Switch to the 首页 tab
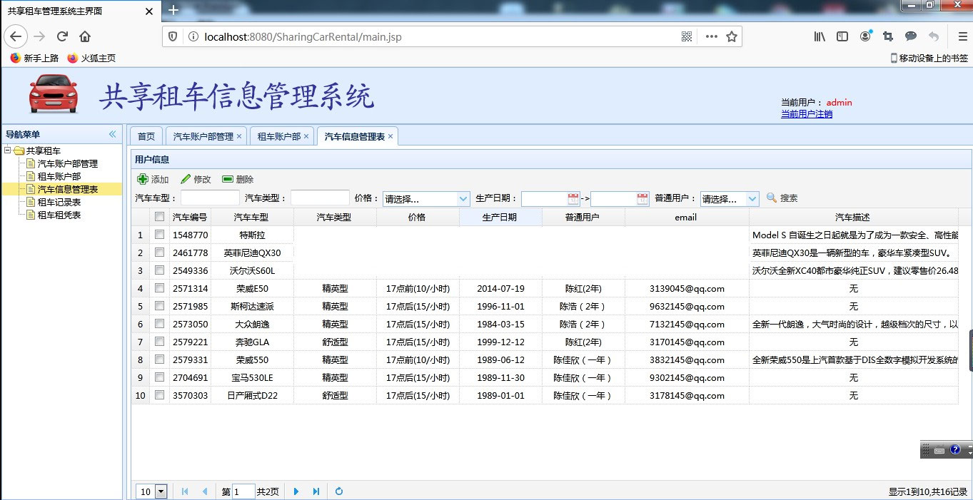This screenshot has height=500, width=973. 146,136
